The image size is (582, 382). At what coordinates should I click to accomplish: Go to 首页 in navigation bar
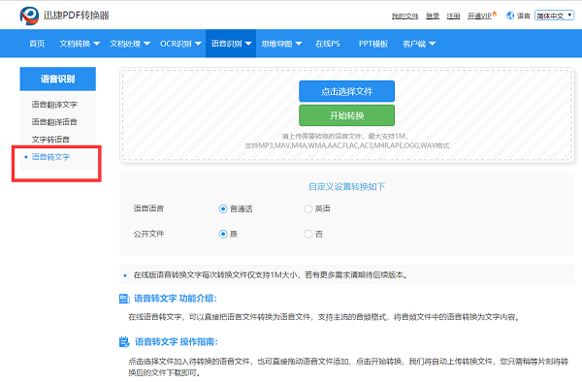click(x=37, y=44)
